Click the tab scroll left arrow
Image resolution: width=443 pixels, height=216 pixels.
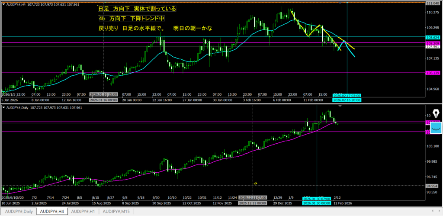click(433, 212)
